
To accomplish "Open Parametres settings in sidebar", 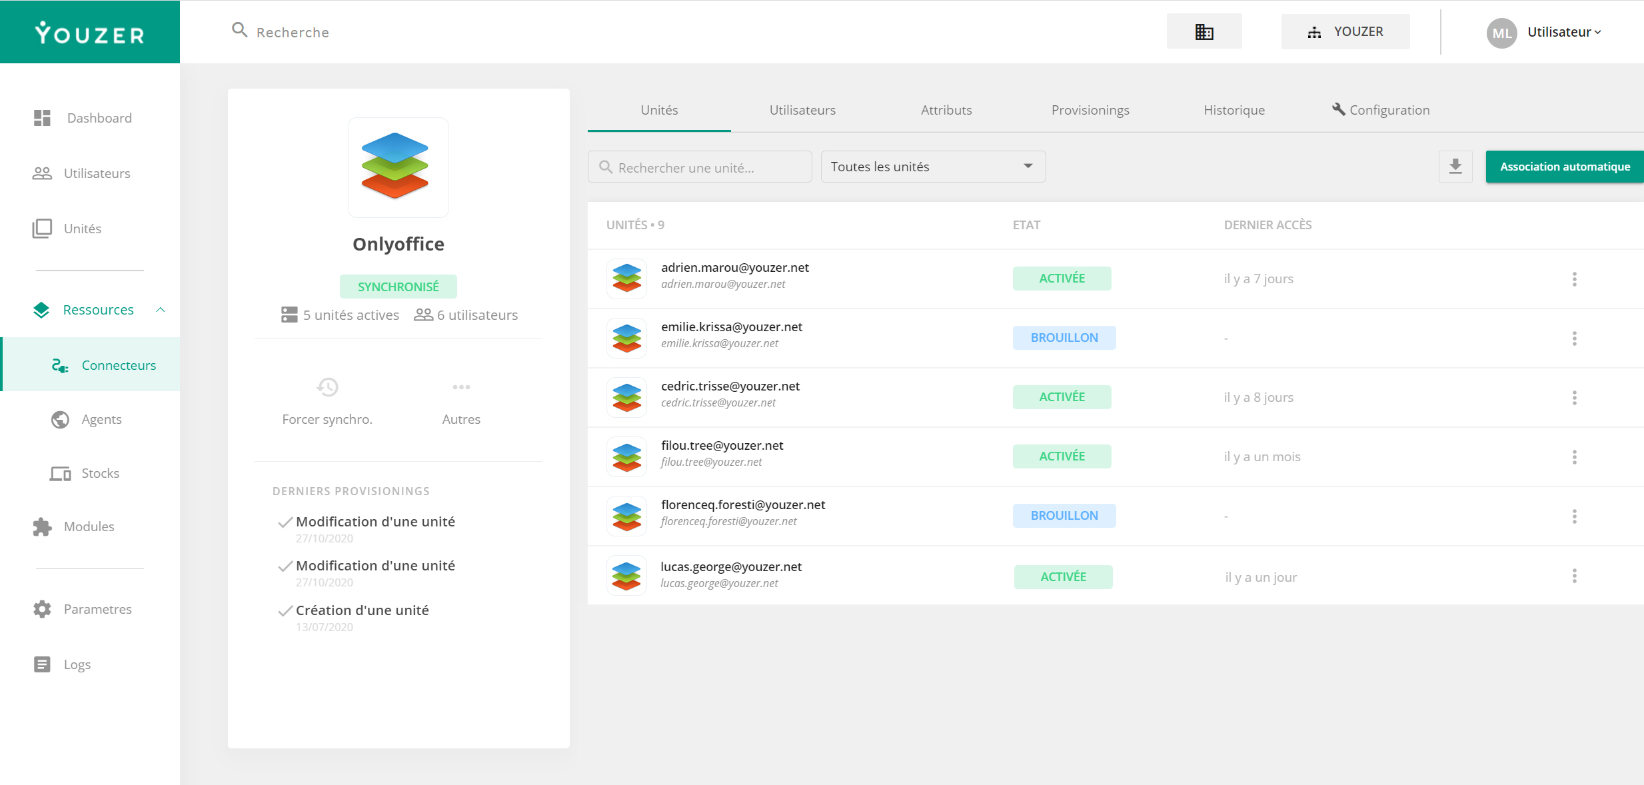I will coord(97,609).
